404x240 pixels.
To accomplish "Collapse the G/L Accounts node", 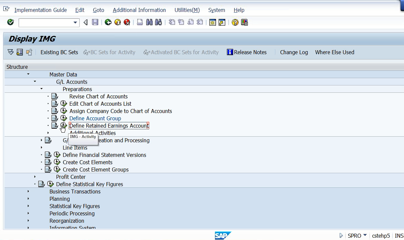I will coord(35,81).
